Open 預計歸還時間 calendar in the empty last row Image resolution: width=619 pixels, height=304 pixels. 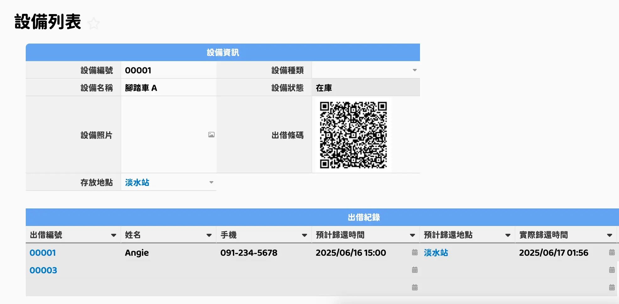pyautogui.click(x=415, y=287)
